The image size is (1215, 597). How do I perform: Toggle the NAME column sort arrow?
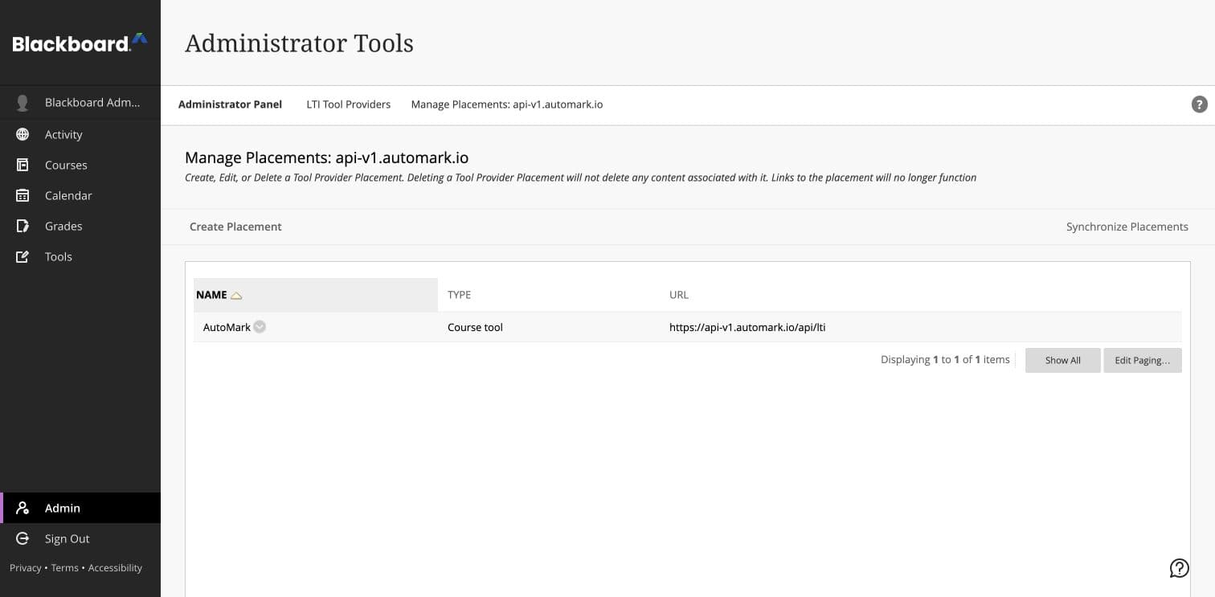click(236, 296)
